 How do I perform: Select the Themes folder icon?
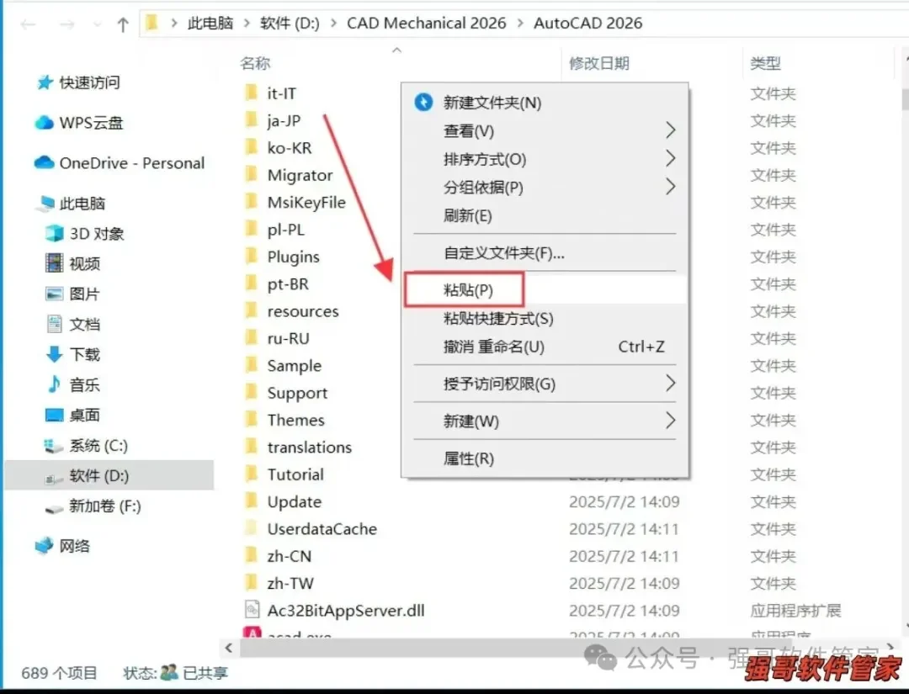(x=252, y=420)
